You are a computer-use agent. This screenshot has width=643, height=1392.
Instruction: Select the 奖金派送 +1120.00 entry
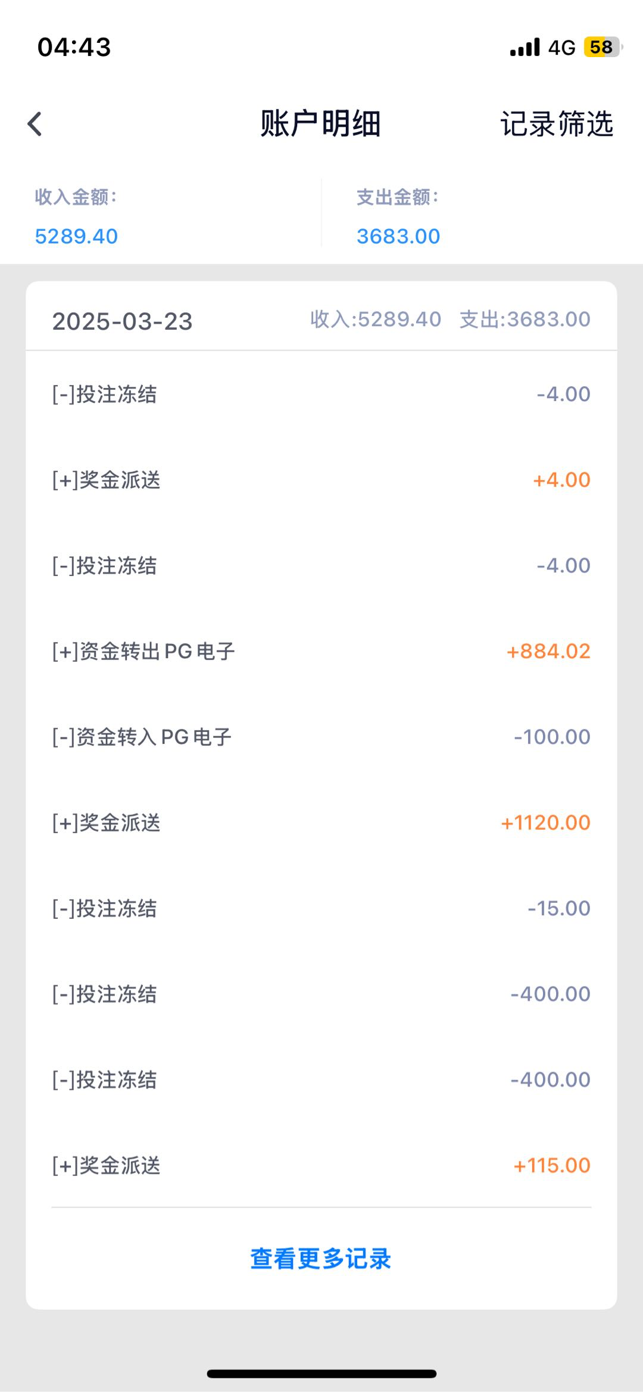tap(321, 822)
